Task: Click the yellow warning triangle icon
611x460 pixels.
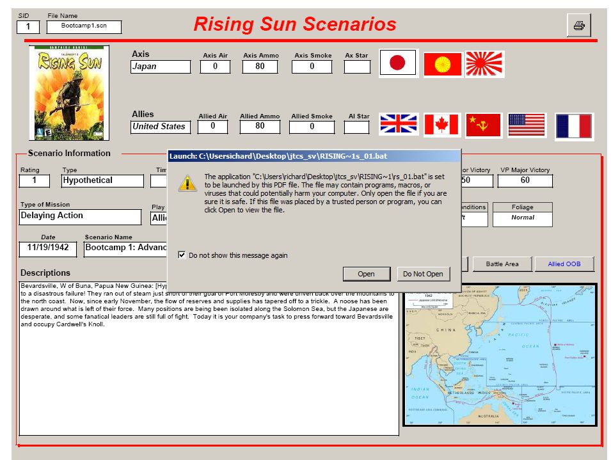Action: click(x=187, y=183)
